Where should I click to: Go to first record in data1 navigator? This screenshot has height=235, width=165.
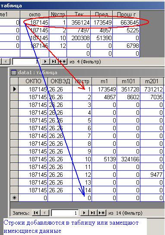point(36,213)
